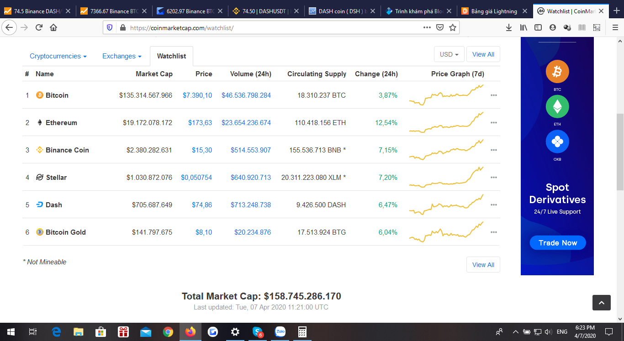The width and height of the screenshot is (624, 341).
Task: Show hidden system tray icons chevron
Action: [x=515, y=332]
